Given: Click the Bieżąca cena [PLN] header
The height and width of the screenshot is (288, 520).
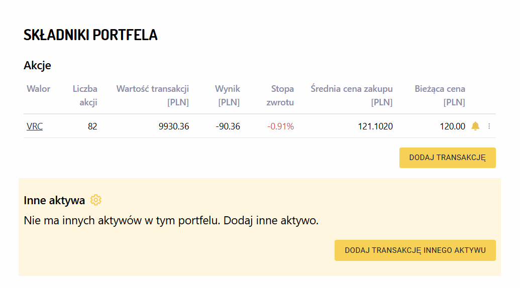Looking at the screenshot, I should 440,95.
